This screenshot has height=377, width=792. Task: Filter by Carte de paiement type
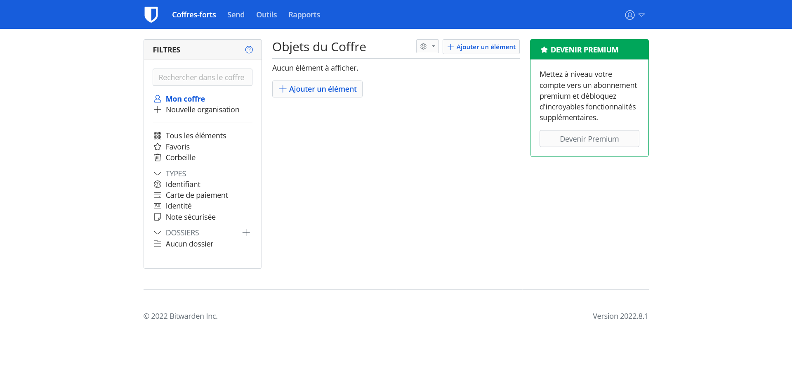(196, 195)
